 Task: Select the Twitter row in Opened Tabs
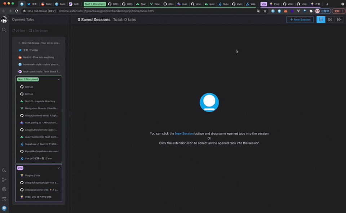[x=39, y=50]
